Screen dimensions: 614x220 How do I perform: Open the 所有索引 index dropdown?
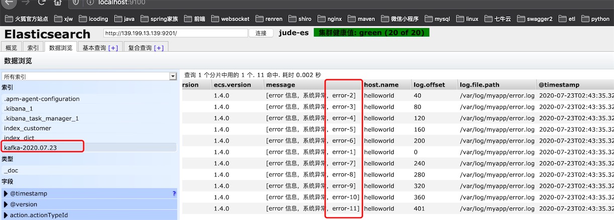pos(89,76)
